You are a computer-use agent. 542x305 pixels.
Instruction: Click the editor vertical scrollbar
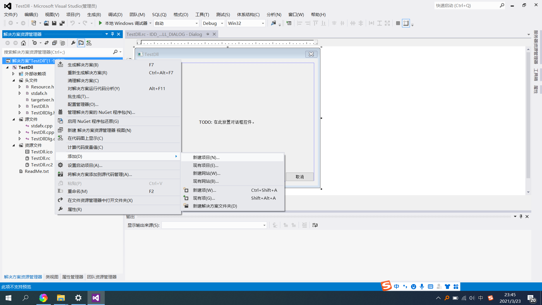(528, 113)
